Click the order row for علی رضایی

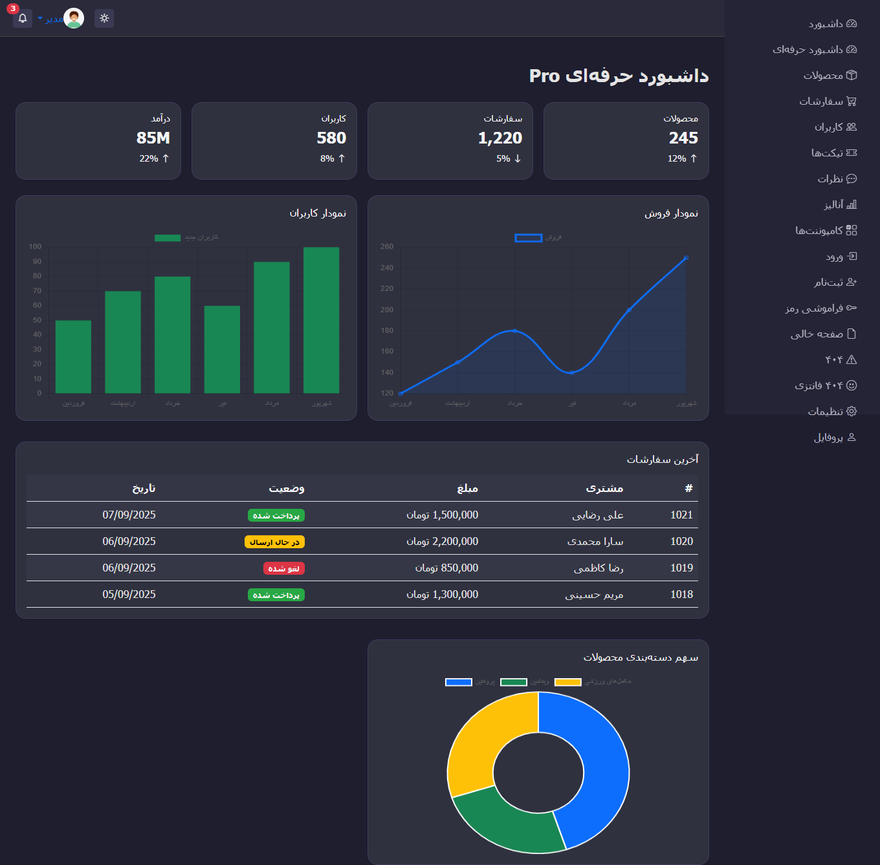pos(362,515)
